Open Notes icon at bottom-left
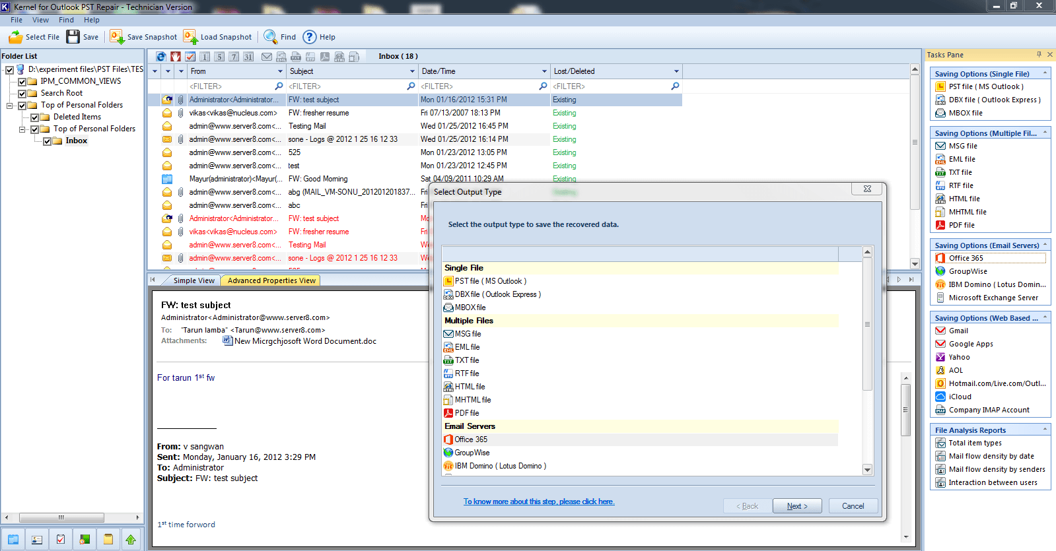1056x551 pixels. (x=108, y=540)
